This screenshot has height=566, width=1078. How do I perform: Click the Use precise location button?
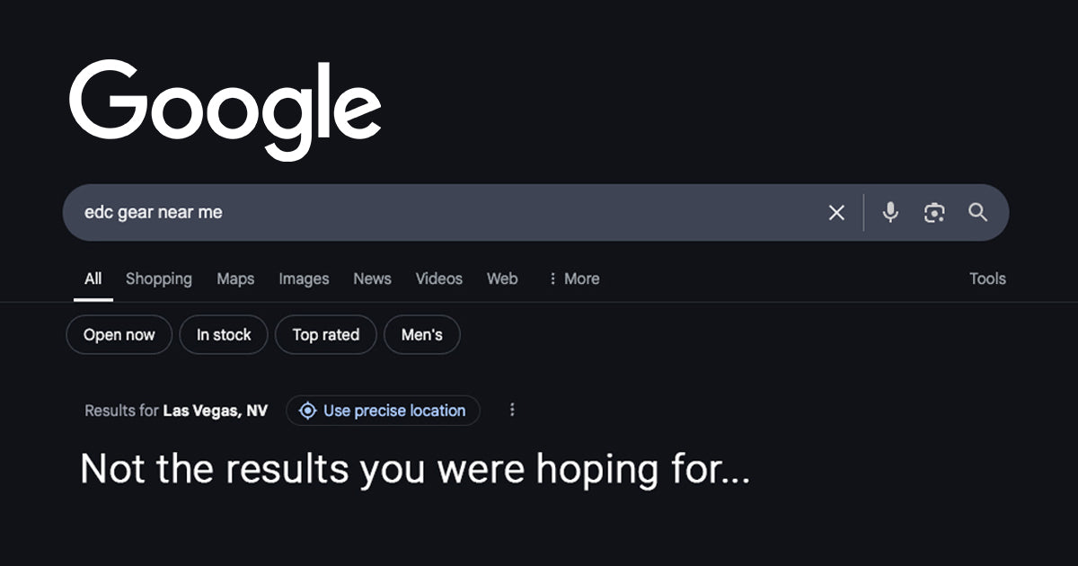click(x=383, y=411)
